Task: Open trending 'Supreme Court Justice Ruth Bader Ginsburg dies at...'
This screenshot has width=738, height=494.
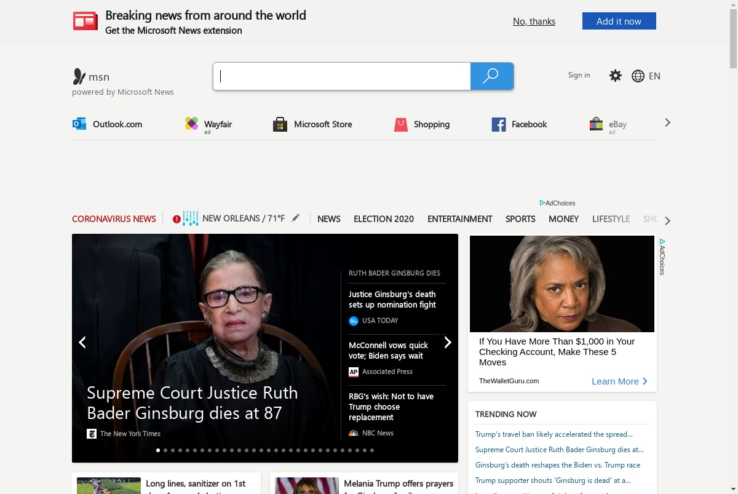Action: [x=560, y=450]
